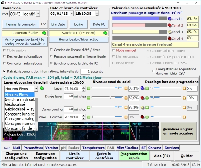The image size is (201, 168).
Task: Uncheck Synchrone avec la date du PC
Action: [51, 63]
